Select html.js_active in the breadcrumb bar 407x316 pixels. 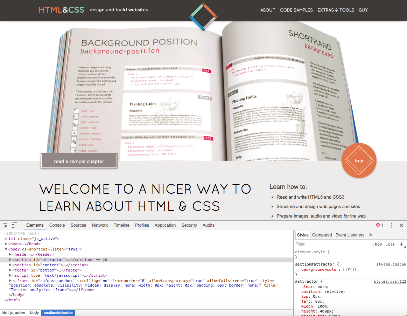(x=14, y=312)
